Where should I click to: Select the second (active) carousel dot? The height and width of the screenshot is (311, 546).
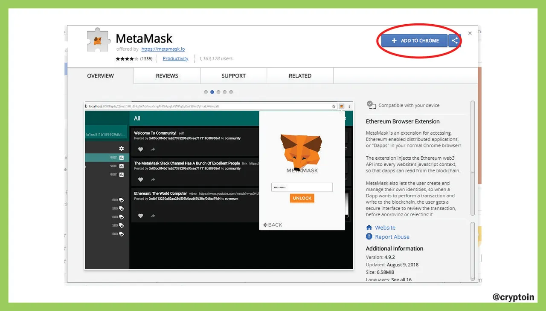[212, 92]
